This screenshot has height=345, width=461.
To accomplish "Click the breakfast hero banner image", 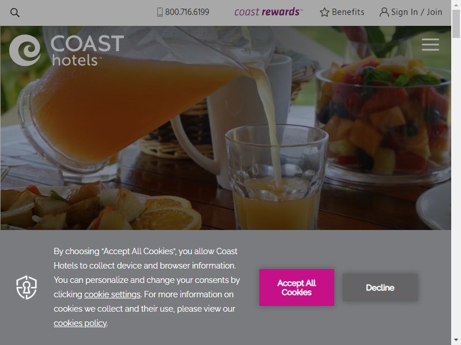I will [225, 128].
